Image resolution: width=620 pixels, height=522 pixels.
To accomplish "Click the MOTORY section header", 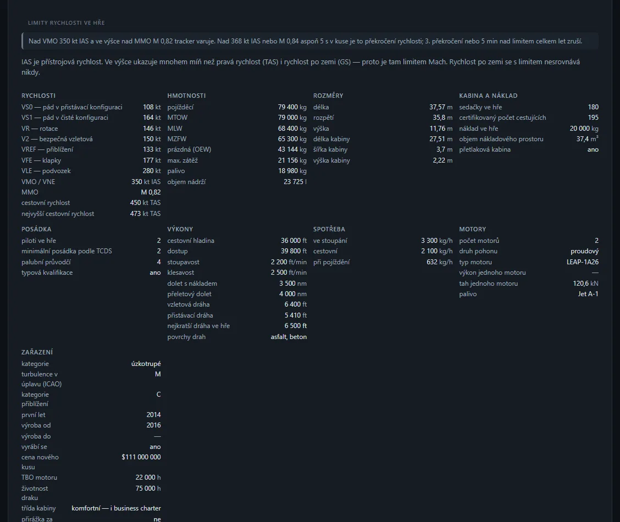I will [473, 229].
